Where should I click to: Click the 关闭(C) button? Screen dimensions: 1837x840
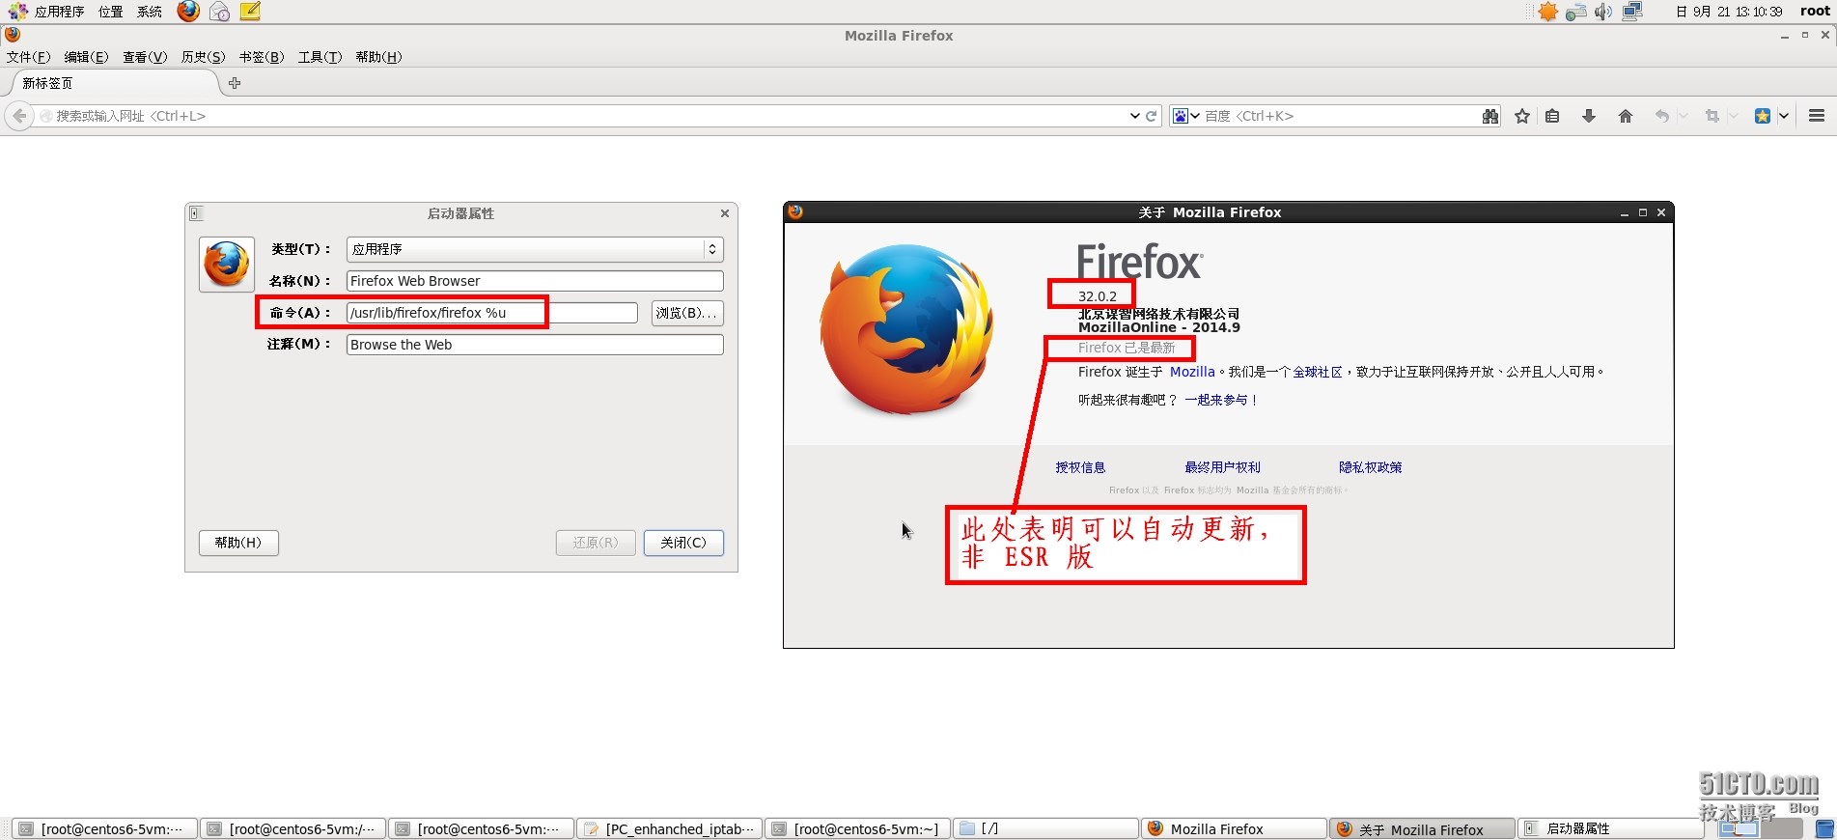coord(683,543)
